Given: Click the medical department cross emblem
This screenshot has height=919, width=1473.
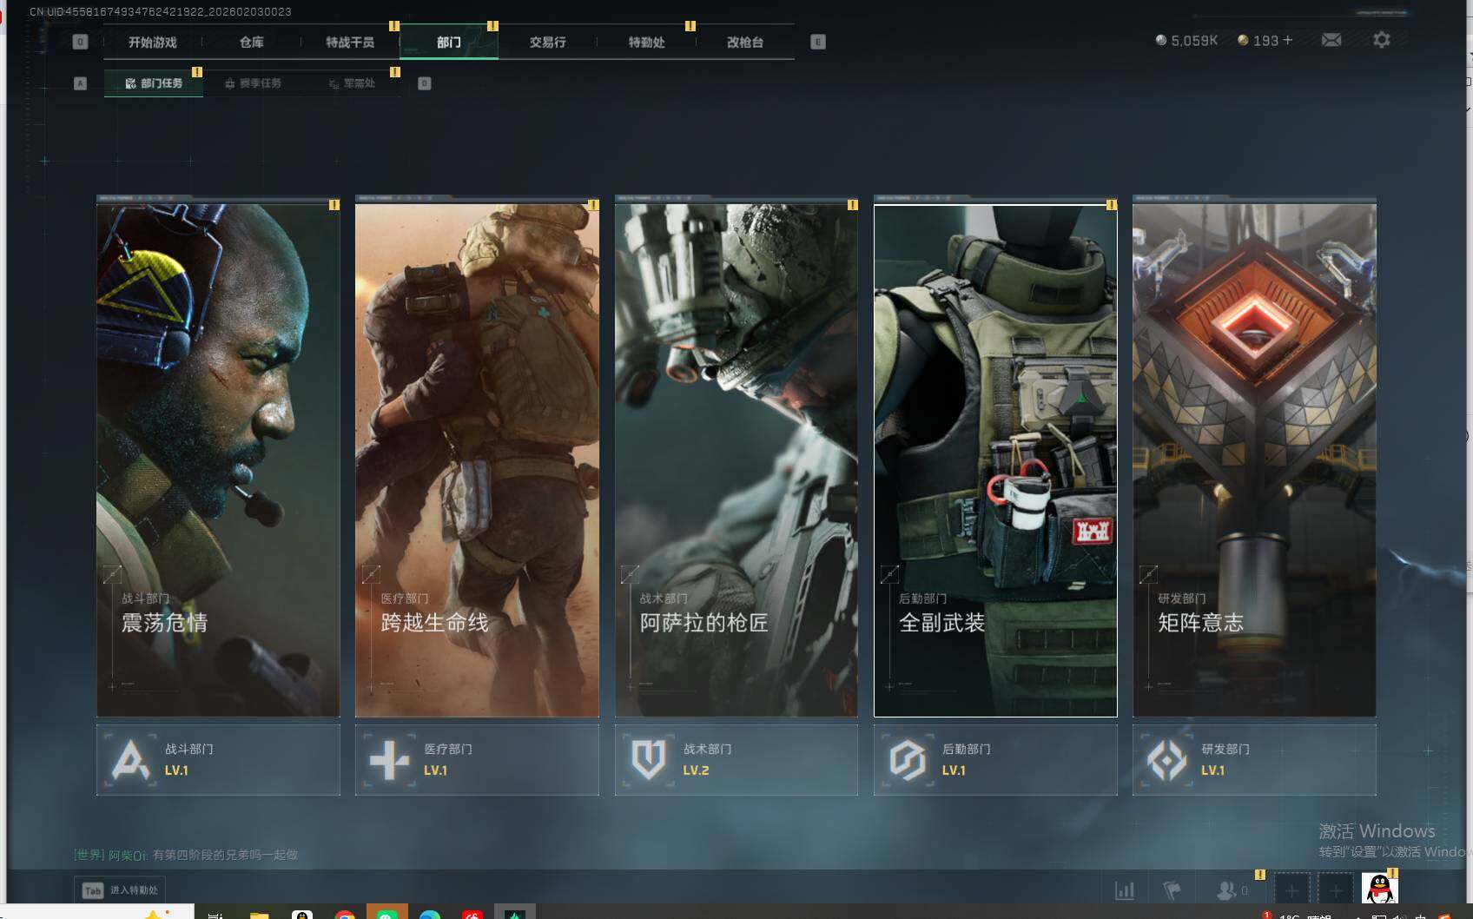Looking at the screenshot, I should click(389, 760).
